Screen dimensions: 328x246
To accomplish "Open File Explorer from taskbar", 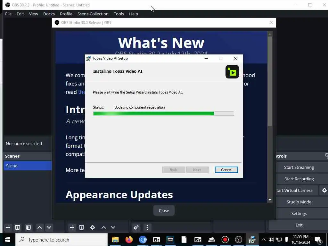I will (115, 240).
